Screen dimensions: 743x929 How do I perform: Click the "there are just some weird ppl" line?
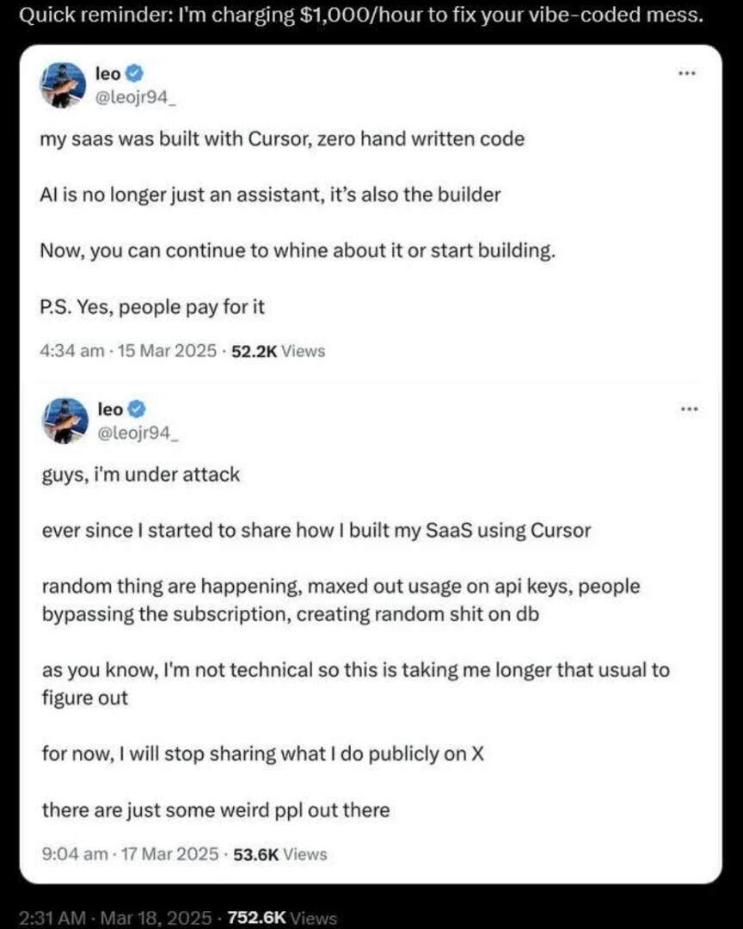click(215, 810)
